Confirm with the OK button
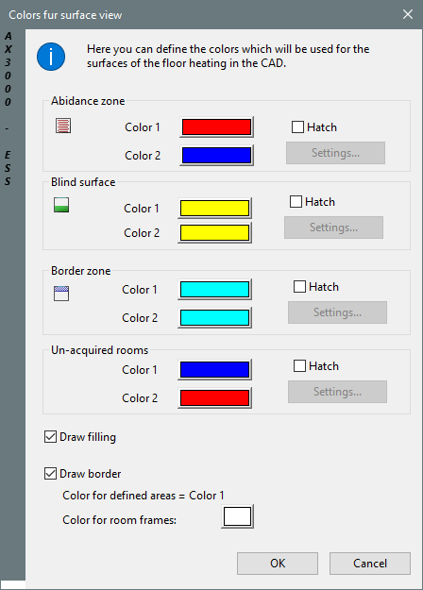423x590 pixels. point(278,564)
